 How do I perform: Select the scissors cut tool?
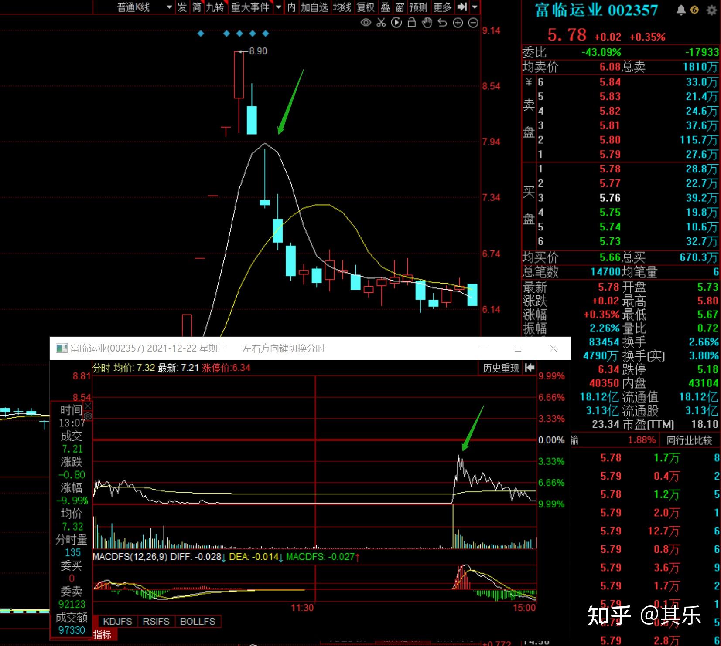[x=381, y=23]
